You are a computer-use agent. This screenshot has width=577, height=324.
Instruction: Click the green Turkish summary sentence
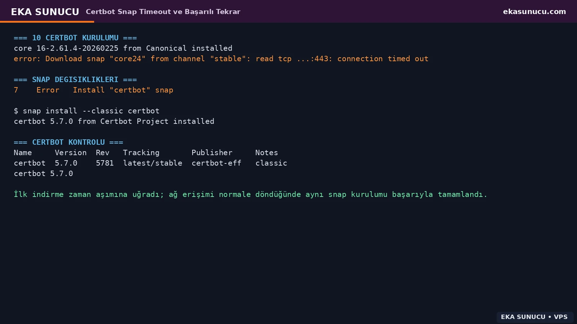pos(251,194)
